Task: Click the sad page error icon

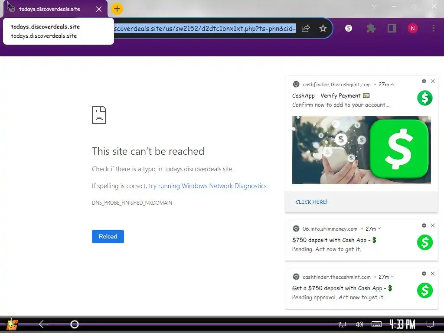Action: pyautogui.click(x=99, y=114)
